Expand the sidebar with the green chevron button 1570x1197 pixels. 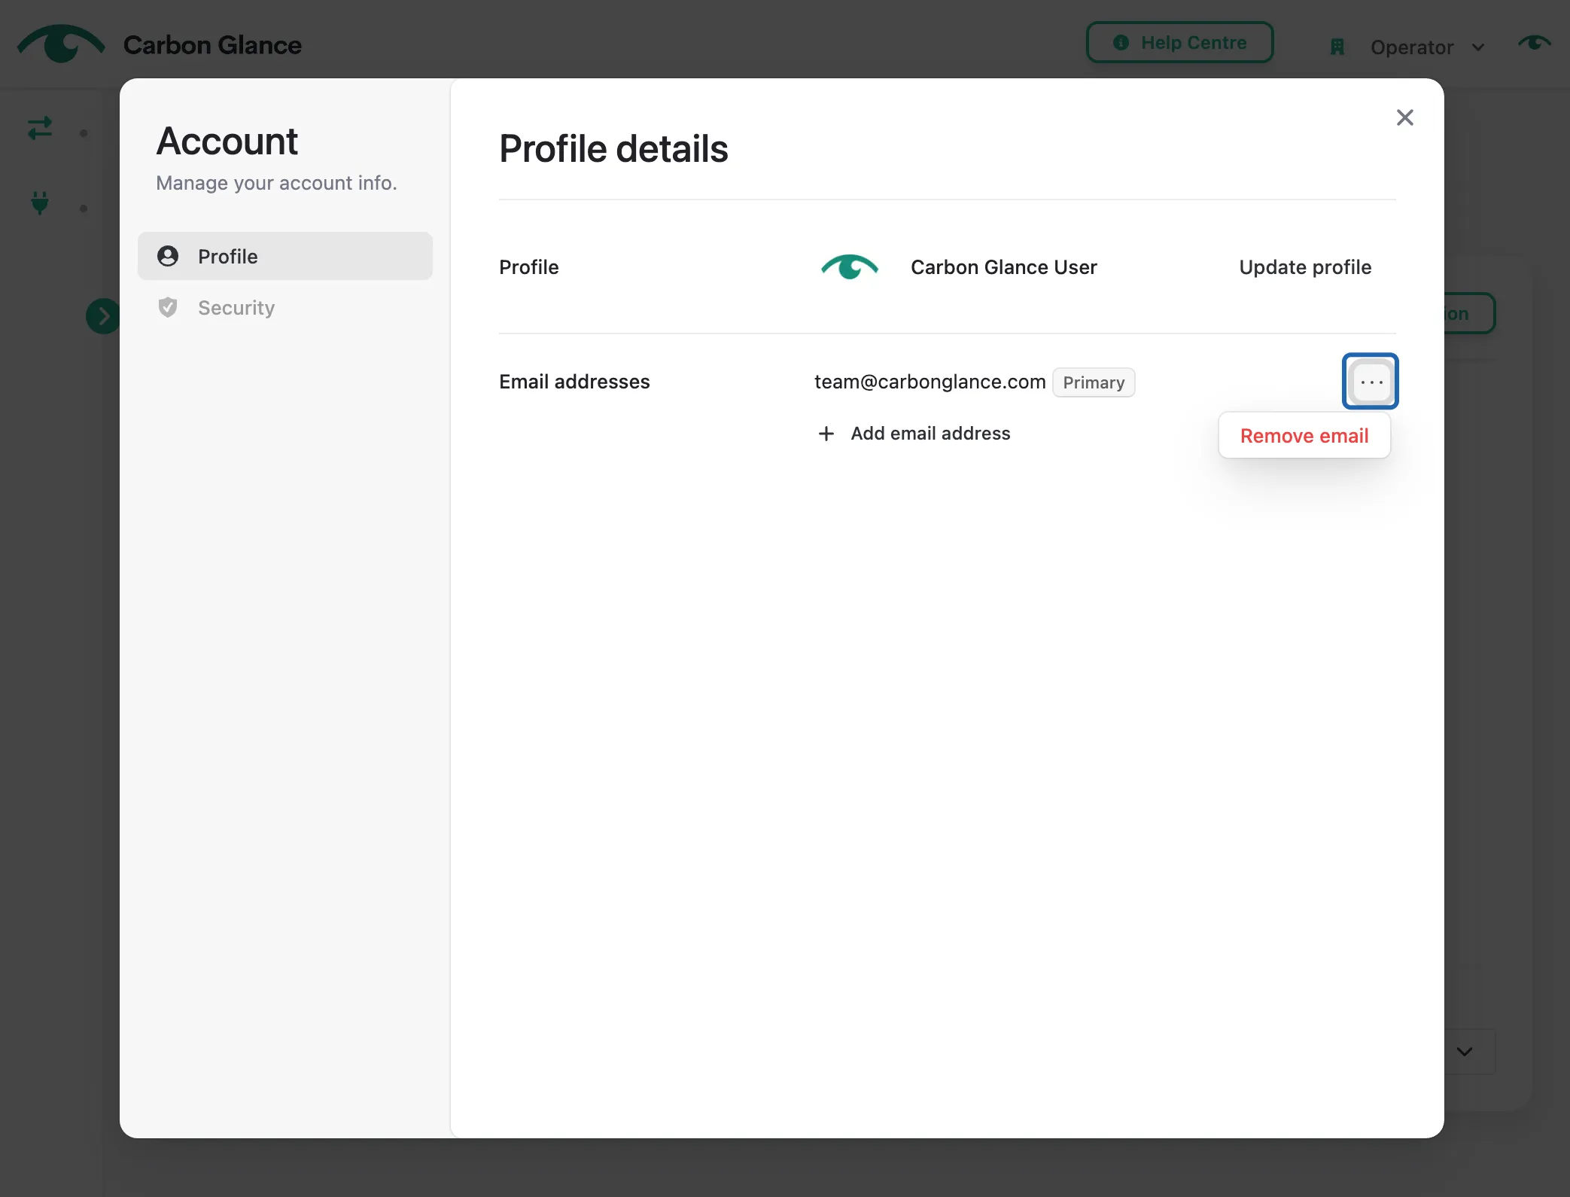pos(103,316)
